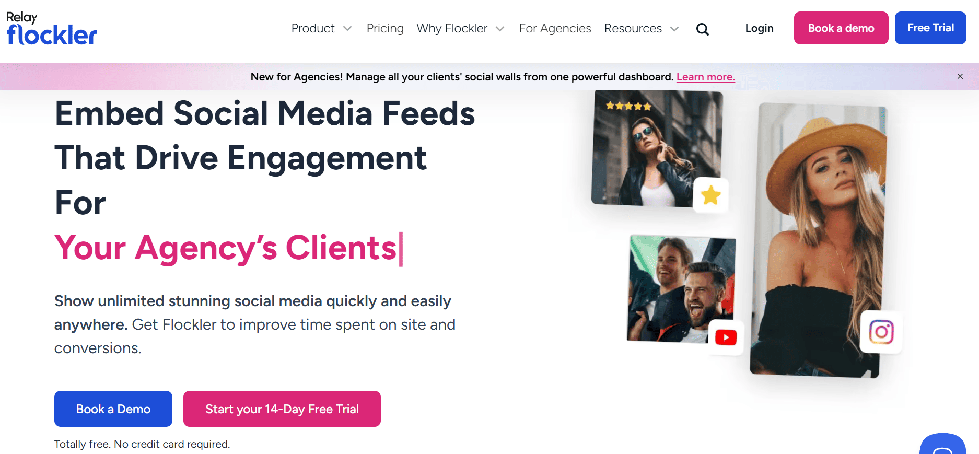Open the woman in hat photo
The image size is (979, 454).
pos(819,240)
